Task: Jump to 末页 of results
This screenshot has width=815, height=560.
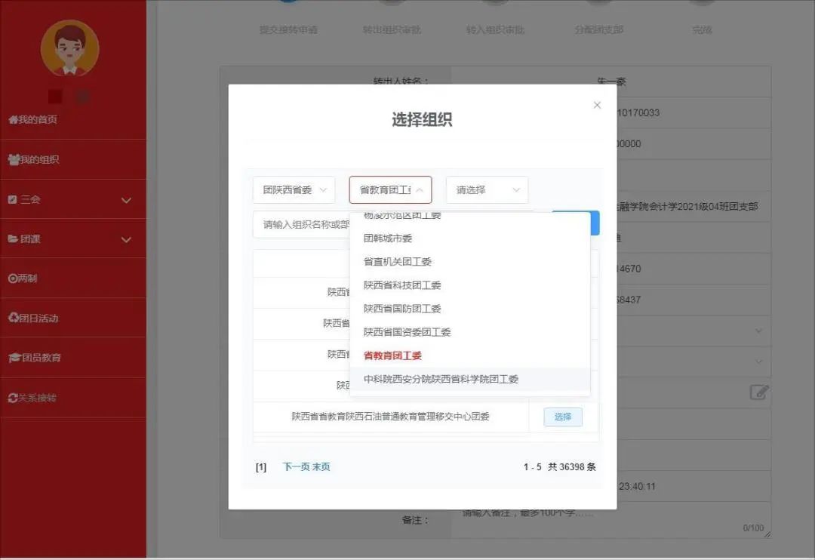Action: [321, 467]
